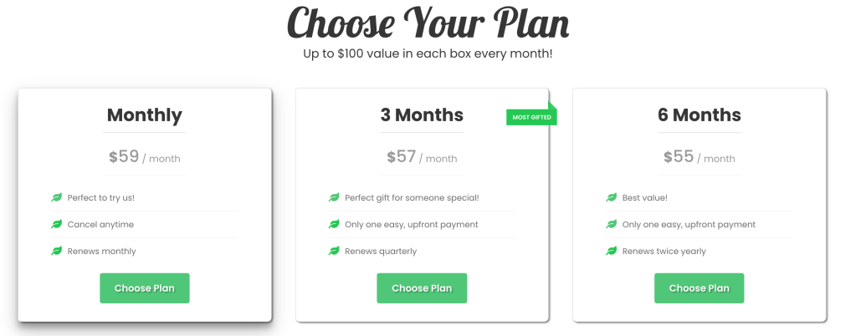Click leaf icon beside 'Renews monthly'
Screen dimensions: 856x336
click(57, 252)
